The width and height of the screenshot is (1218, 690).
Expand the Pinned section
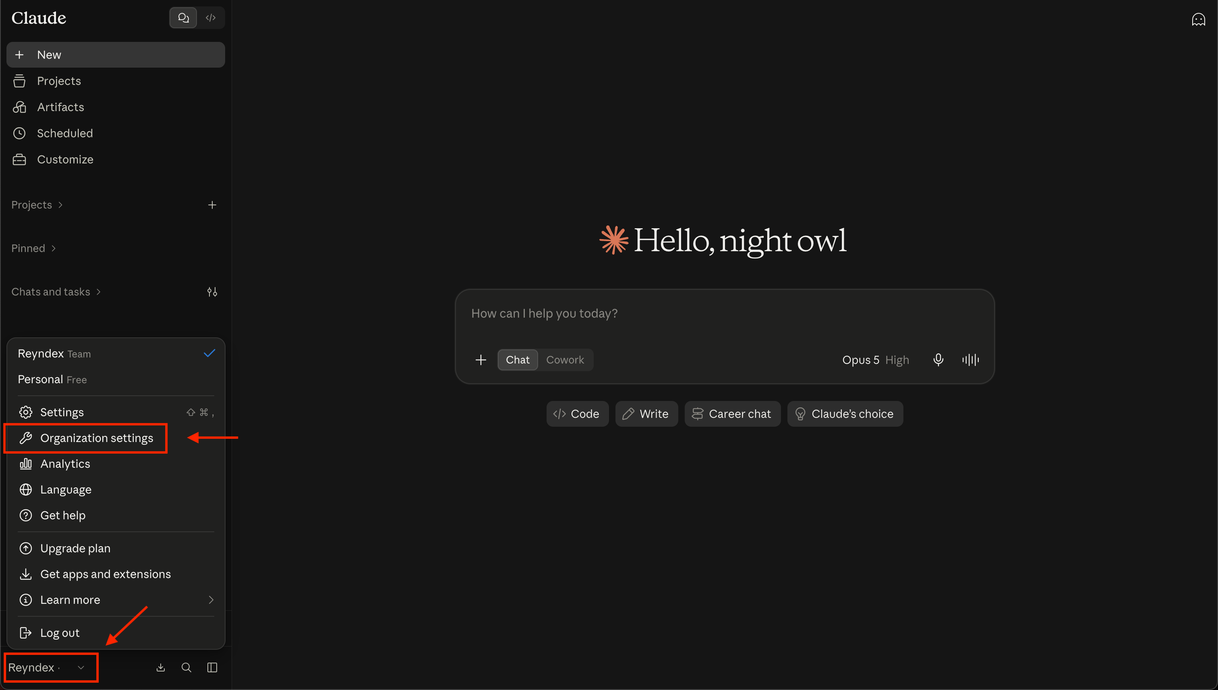[x=34, y=248]
